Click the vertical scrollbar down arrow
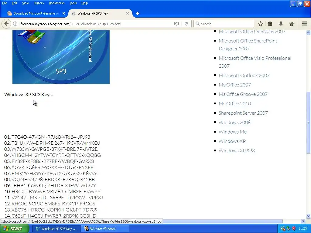 click(308, 216)
